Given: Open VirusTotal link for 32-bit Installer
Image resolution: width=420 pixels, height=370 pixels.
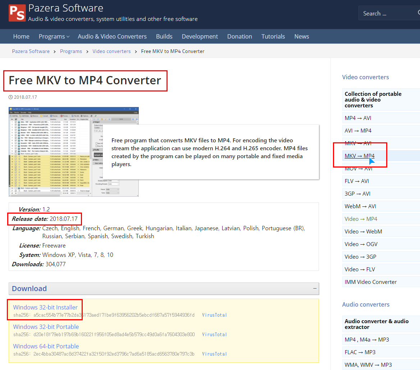Looking at the screenshot, I should point(215,315).
